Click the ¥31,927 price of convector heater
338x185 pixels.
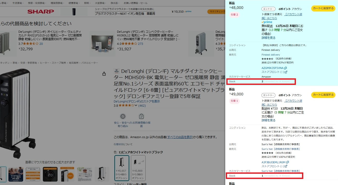click(124, 49)
